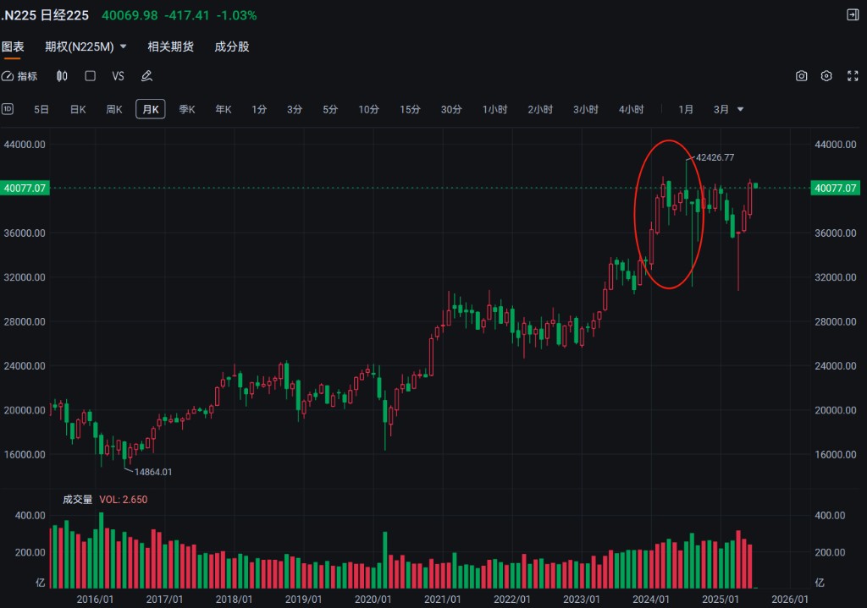The width and height of the screenshot is (867, 608).
Task: Click the 2026/01 date on time axis
Action: click(790, 600)
